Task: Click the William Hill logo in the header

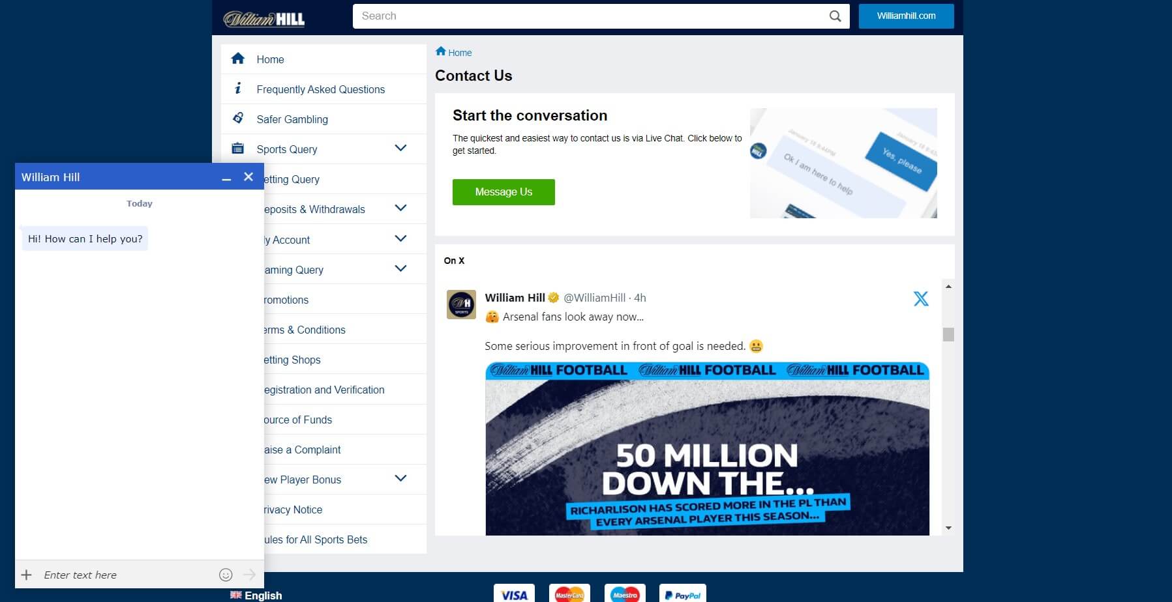Action: pos(264,18)
